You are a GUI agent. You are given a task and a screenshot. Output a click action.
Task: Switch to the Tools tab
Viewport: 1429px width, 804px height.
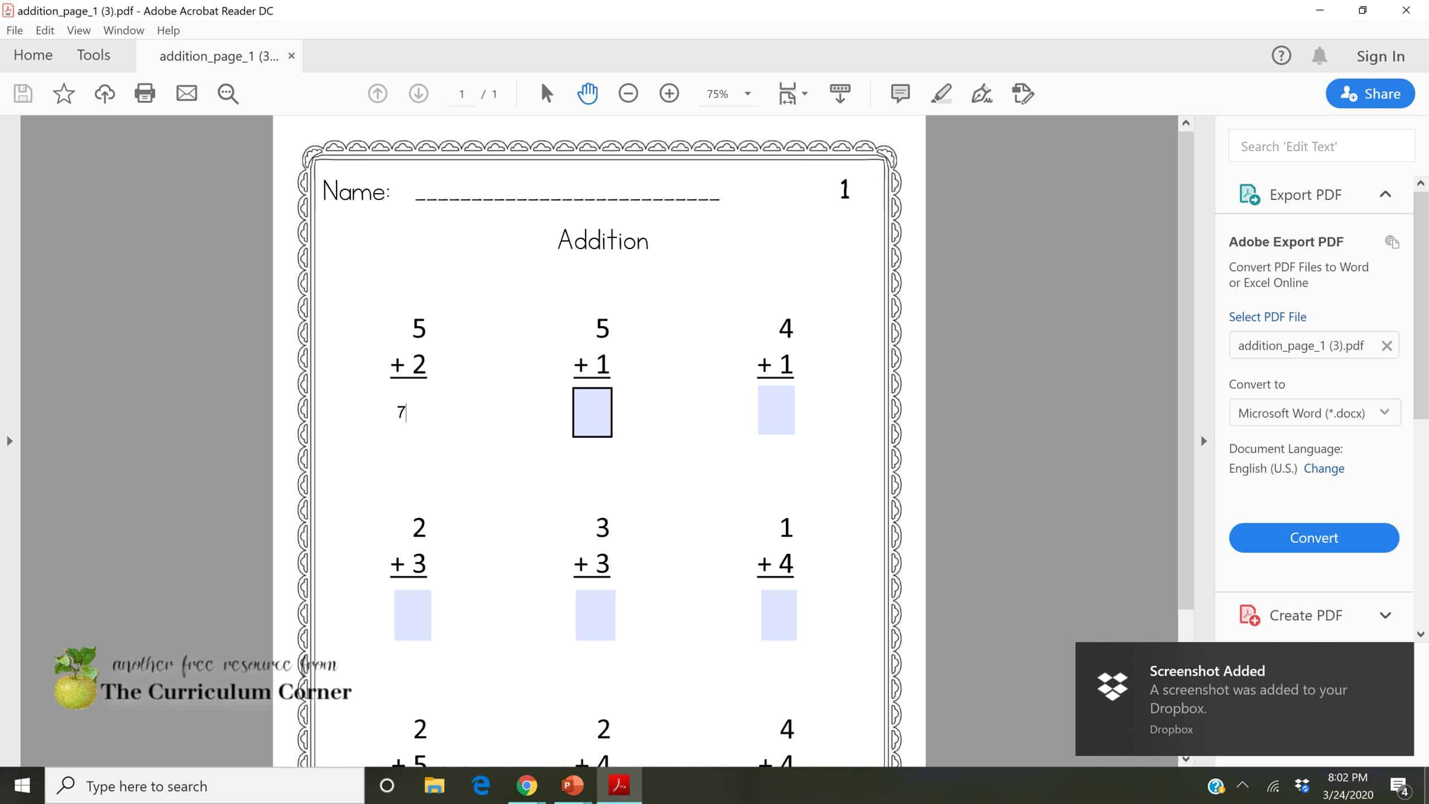pyautogui.click(x=93, y=55)
